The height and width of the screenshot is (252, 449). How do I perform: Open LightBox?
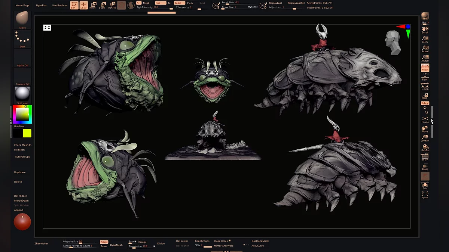41,6
